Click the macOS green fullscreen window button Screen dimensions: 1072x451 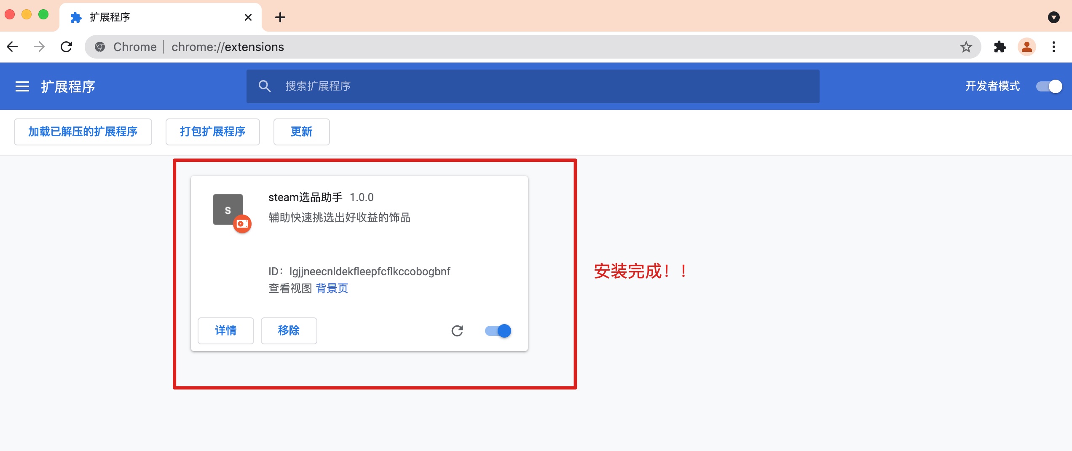coord(43,14)
